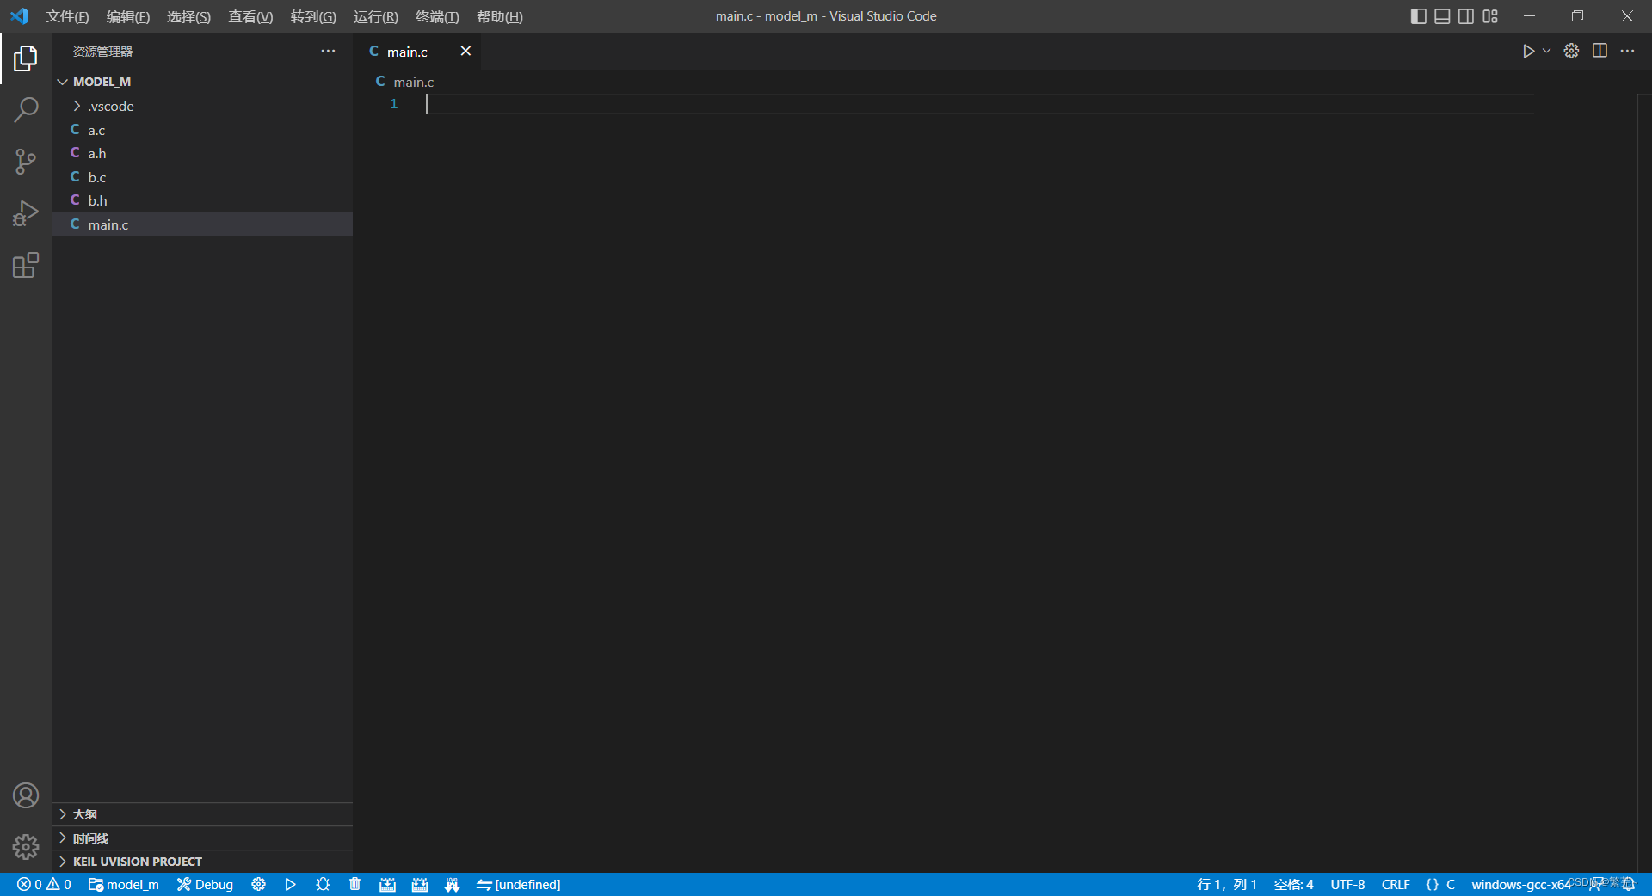Click [undefined] port indicator in status bar
Screen dimensions: 1652x896
pos(519,885)
